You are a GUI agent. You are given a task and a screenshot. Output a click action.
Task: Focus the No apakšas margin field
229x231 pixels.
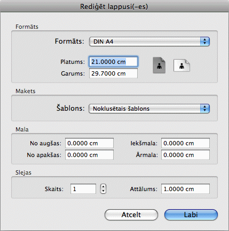click(89, 155)
